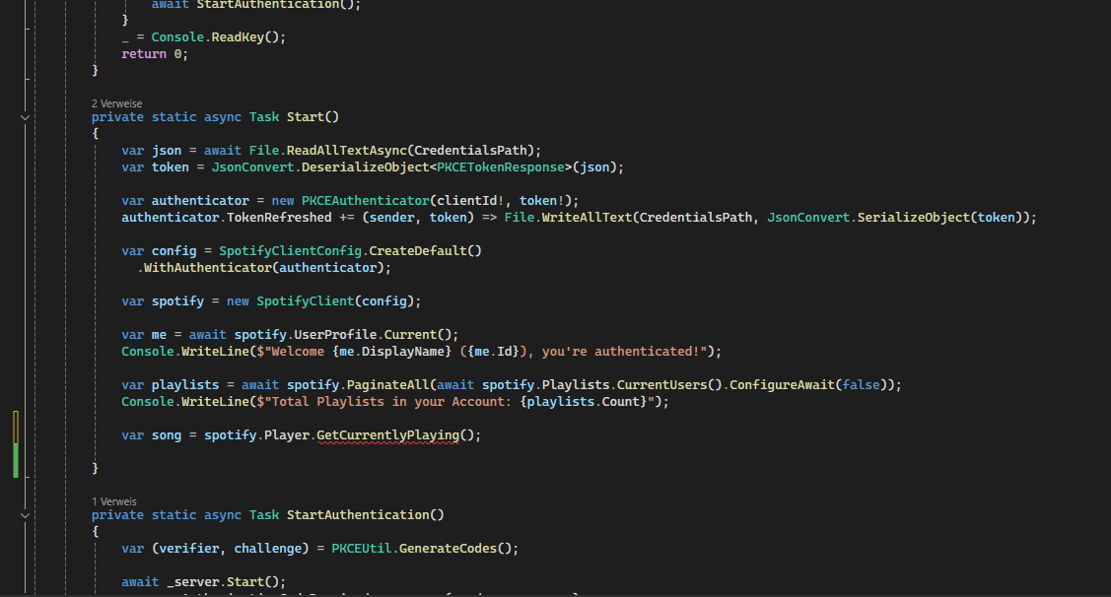Click the PaginateAll method call
This screenshot has width=1111, height=597.
[388, 384]
